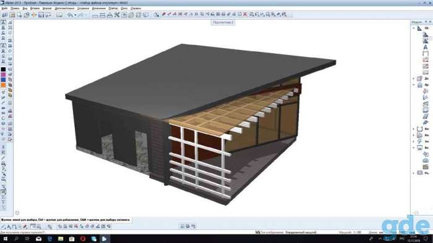433x243 pixels.
Task: Open Task View on the taskbar
Action: 27,239
